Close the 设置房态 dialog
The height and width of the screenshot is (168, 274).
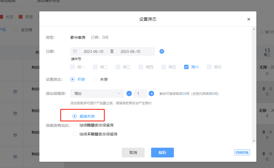point(249,19)
